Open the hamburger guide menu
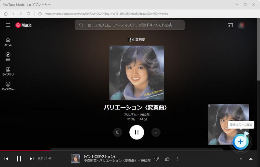260x167 pixels. pyautogui.click(x=8, y=25)
